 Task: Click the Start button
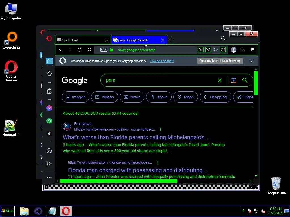pyautogui.click(x=7, y=211)
